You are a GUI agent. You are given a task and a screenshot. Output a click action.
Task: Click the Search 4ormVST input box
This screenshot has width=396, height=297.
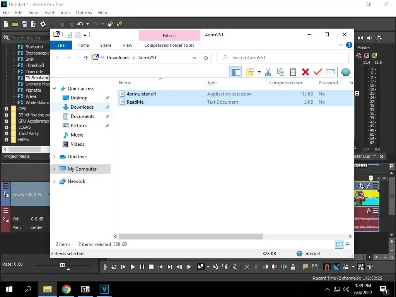[283, 58]
